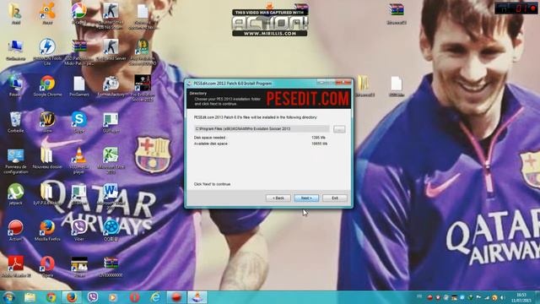Viewport: 540px width, 304px height.
Task: Click the taskbar clock and date
Action: [x=521, y=297]
